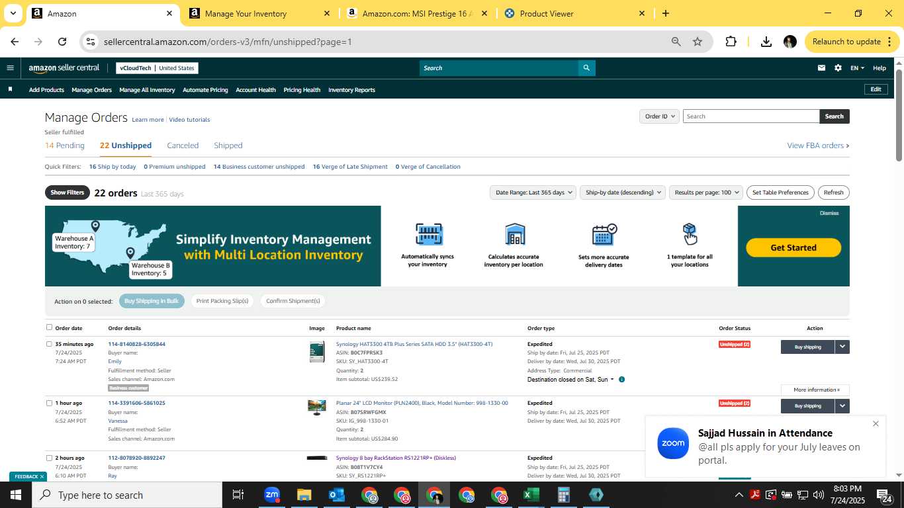904x508 pixels.
Task: Click Buy shipping for order 114-8140828-6305844
Action: [x=807, y=347]
